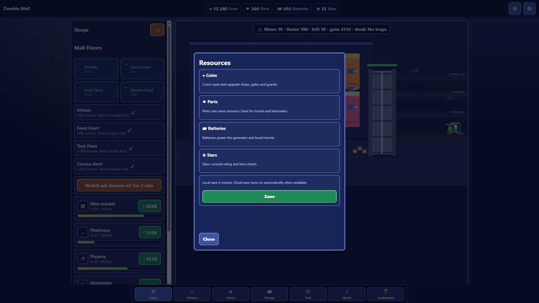This screenshot has height=303, width=539.
Task: Open the Tech tab
Action: click(x=308, y=294)
